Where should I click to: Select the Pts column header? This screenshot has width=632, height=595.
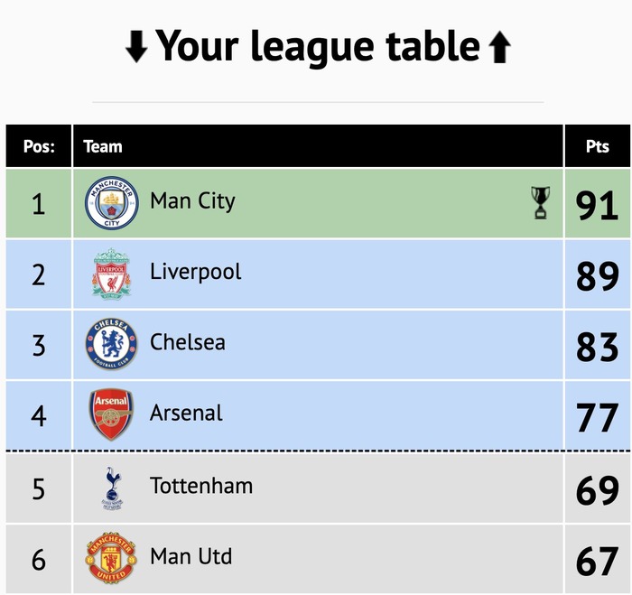(598, 146)
